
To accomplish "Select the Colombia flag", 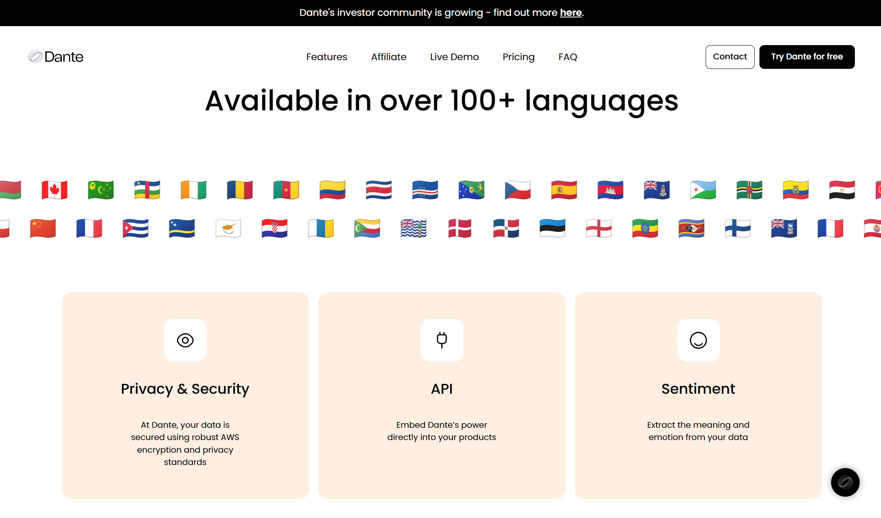I will pos(333,190).
